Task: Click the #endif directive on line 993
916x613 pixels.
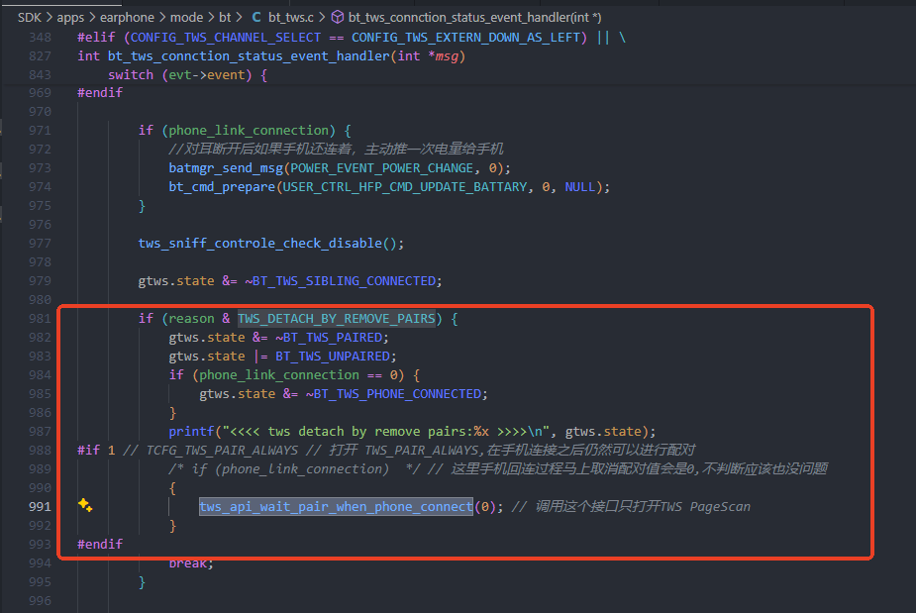Action: click(x=100, y=544)
